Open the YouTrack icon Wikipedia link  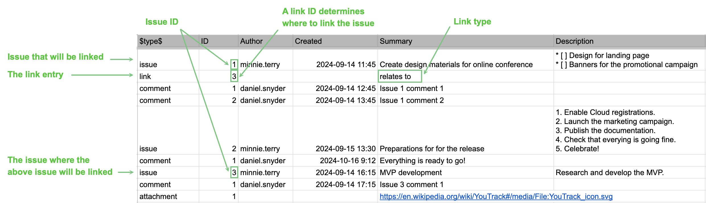pyautogui.click(x=496, y=196)
